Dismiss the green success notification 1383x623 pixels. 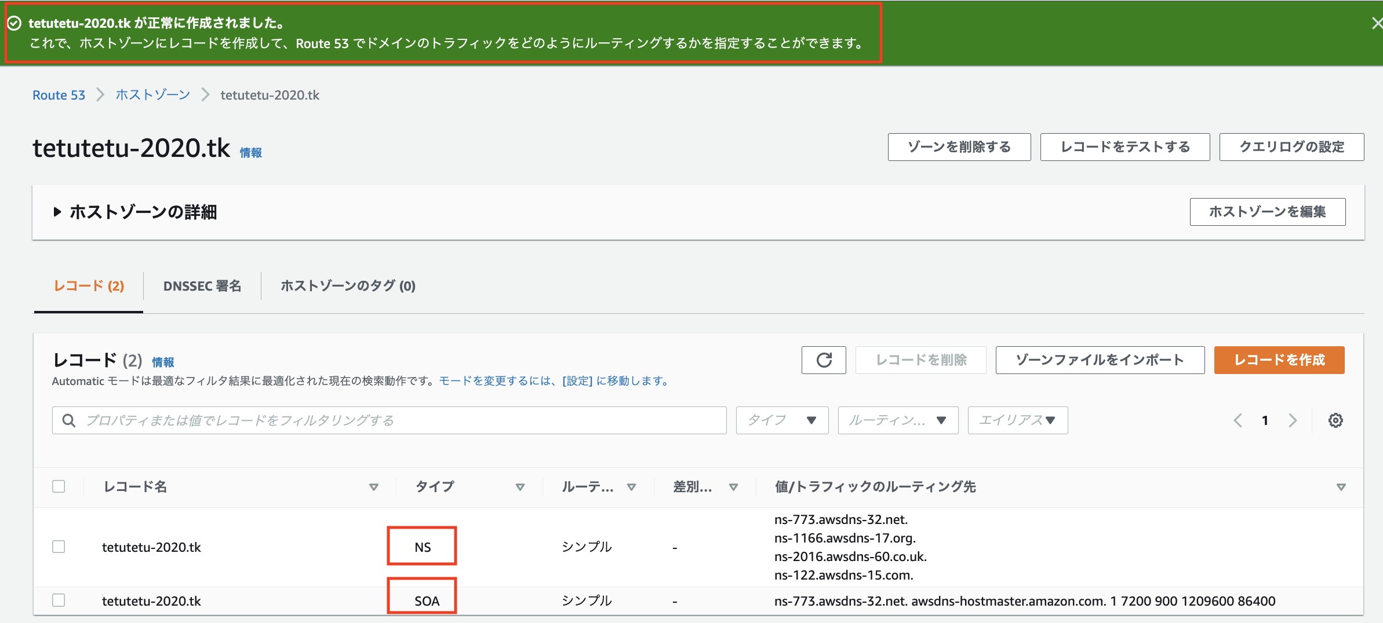[x=1377, y=24]
